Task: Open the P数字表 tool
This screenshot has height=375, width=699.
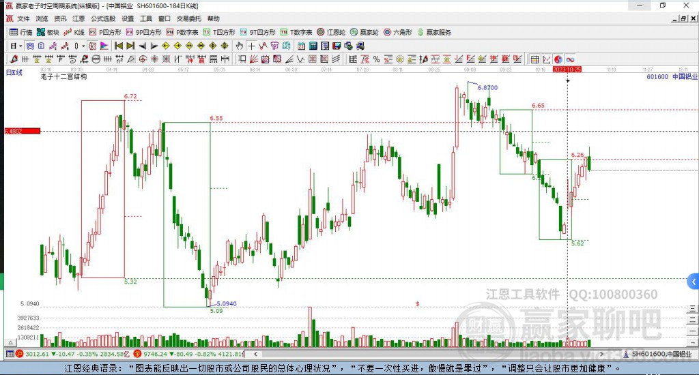Action: click(182, 32)
